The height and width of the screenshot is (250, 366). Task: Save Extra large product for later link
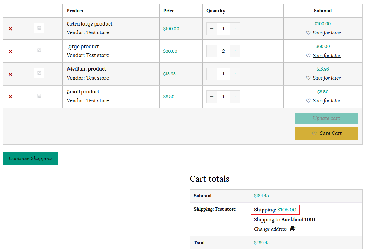tap(327, 33)
